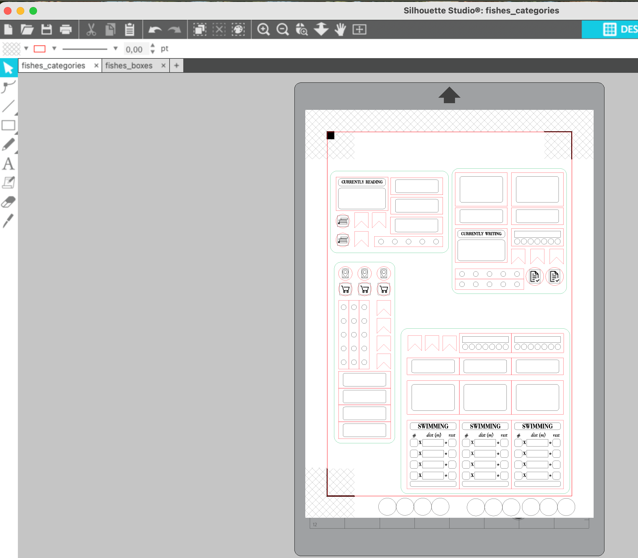
Task: Select the Eraser tool
Action: tap(8, 202)
